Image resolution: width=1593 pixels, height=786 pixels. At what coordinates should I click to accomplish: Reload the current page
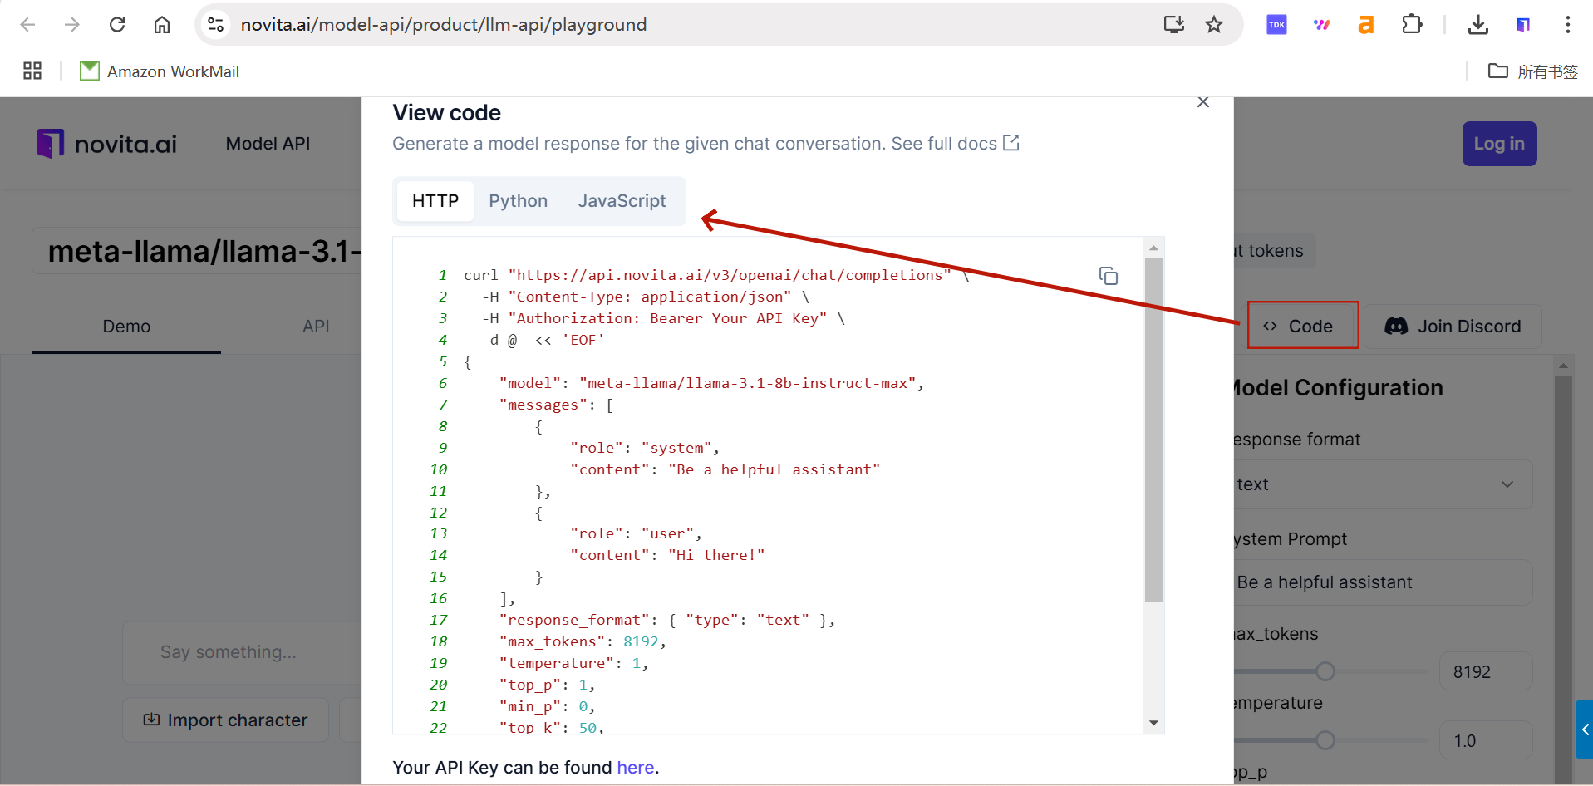click(117, 25)
